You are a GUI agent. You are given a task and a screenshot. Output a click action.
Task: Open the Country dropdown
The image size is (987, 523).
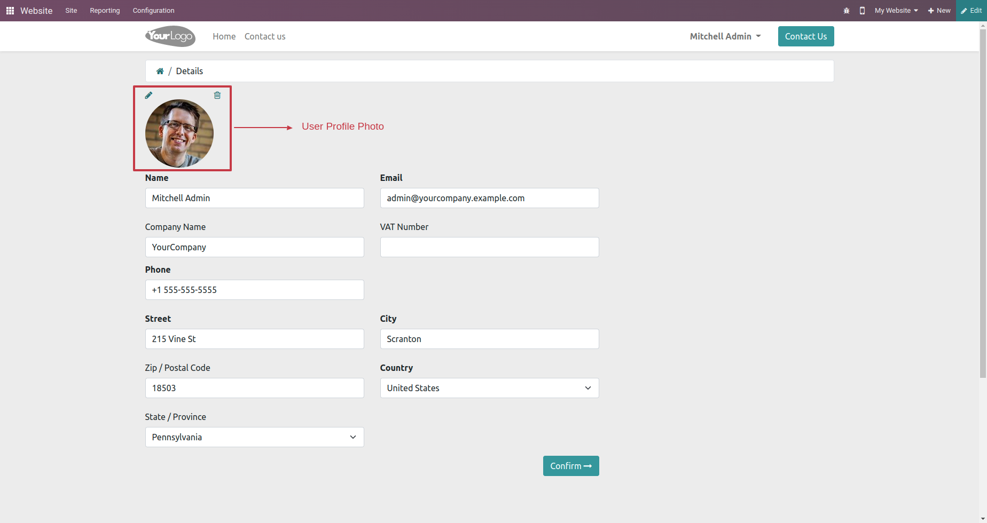489,388
